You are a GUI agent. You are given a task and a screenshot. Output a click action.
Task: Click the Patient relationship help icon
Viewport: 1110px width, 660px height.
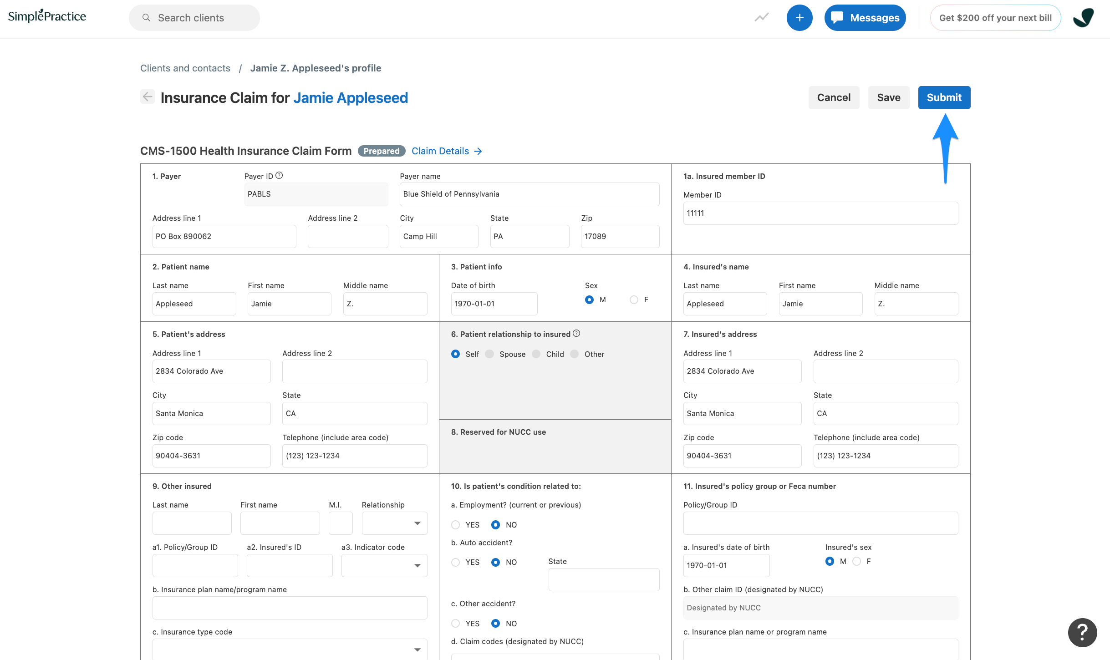pos(576,333)
